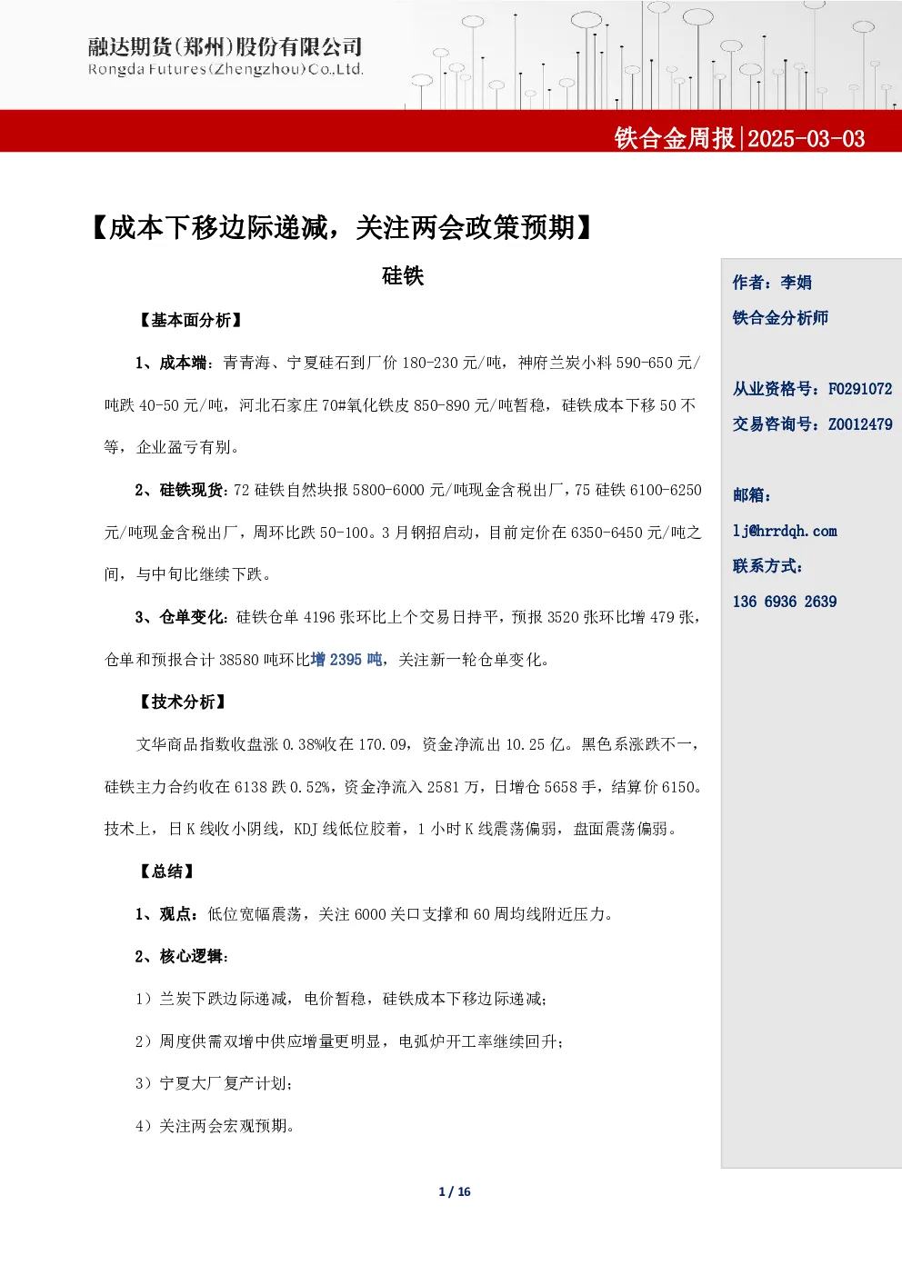The height and width of the screenshot is (1275, 902).
Task: Click the 硅铁 section heading
Action: pyautogui.click(x=403, y=276)
